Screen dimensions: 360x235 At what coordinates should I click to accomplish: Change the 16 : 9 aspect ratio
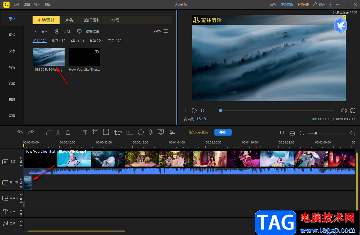[x=201, y=119]
